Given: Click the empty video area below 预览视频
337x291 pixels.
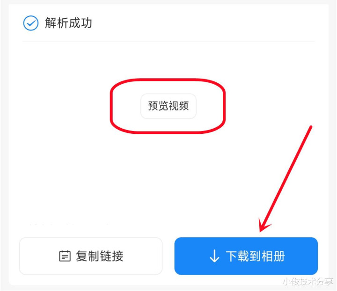Looking at the screenshot, I should [x=168, y=176].
